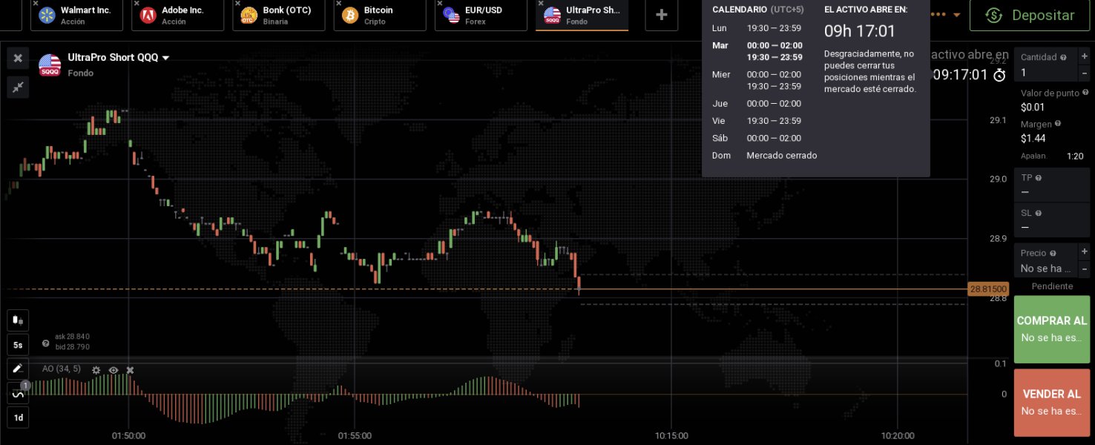Switch to the Bonk (OTC) tab
Screen dimensions: 1095x445
pyautogui.click(x=279, y=15)
